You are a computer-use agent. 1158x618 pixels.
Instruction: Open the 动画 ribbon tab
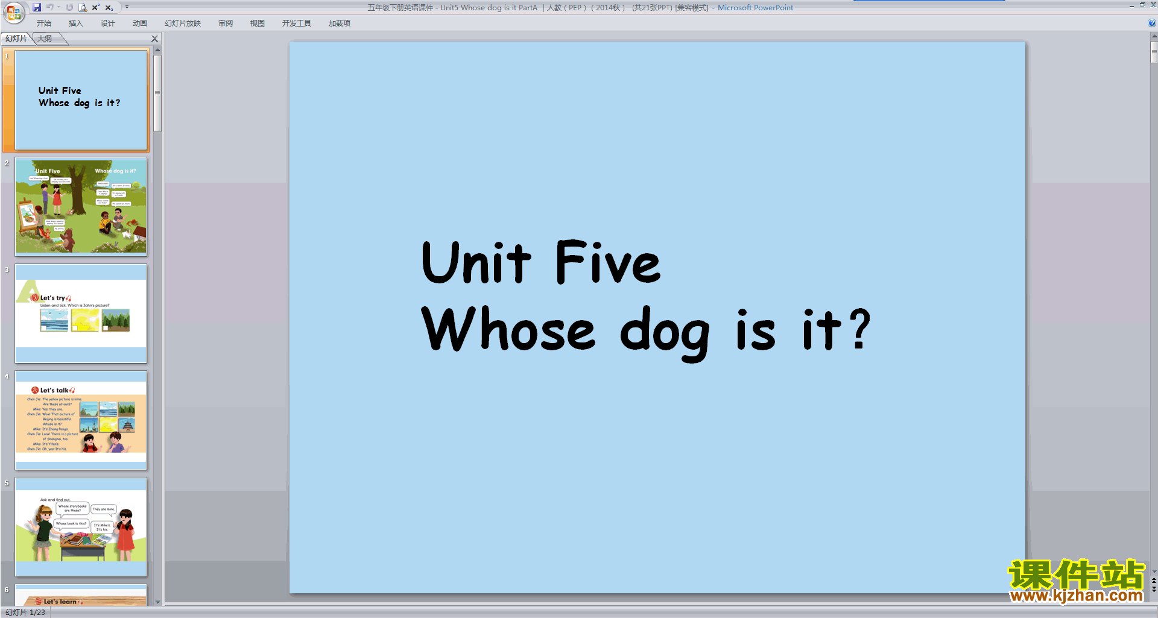click(x=140, y=24)
